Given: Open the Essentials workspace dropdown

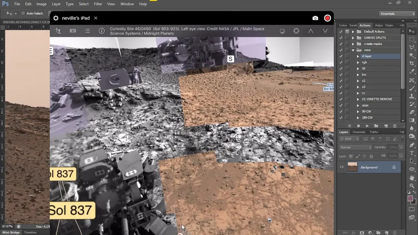Looking at the screenshot, I should [x=397, y=14].
